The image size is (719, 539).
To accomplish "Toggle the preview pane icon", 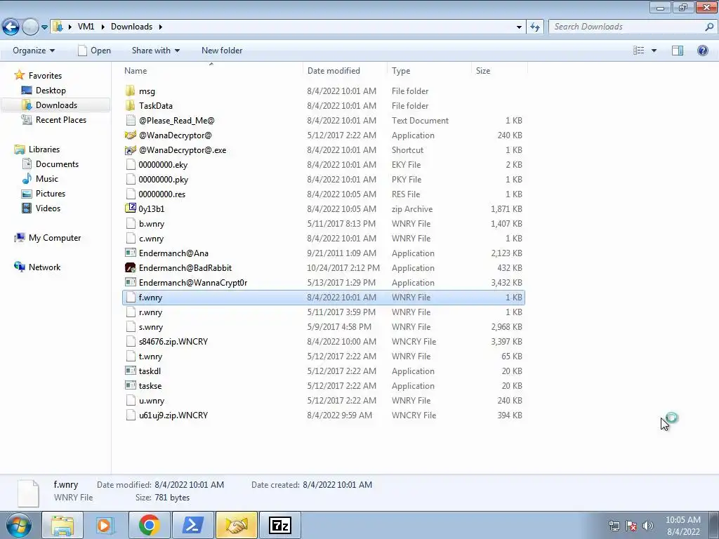I will [x=678, y=51].
